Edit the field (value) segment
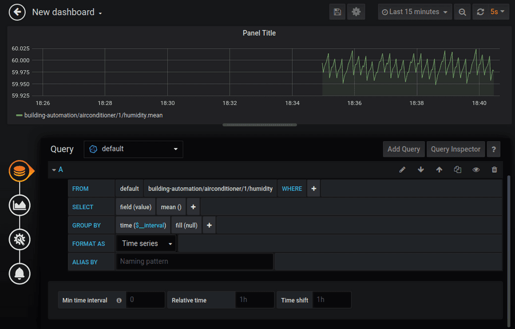515x329 pixels. (x=136, y=207)
